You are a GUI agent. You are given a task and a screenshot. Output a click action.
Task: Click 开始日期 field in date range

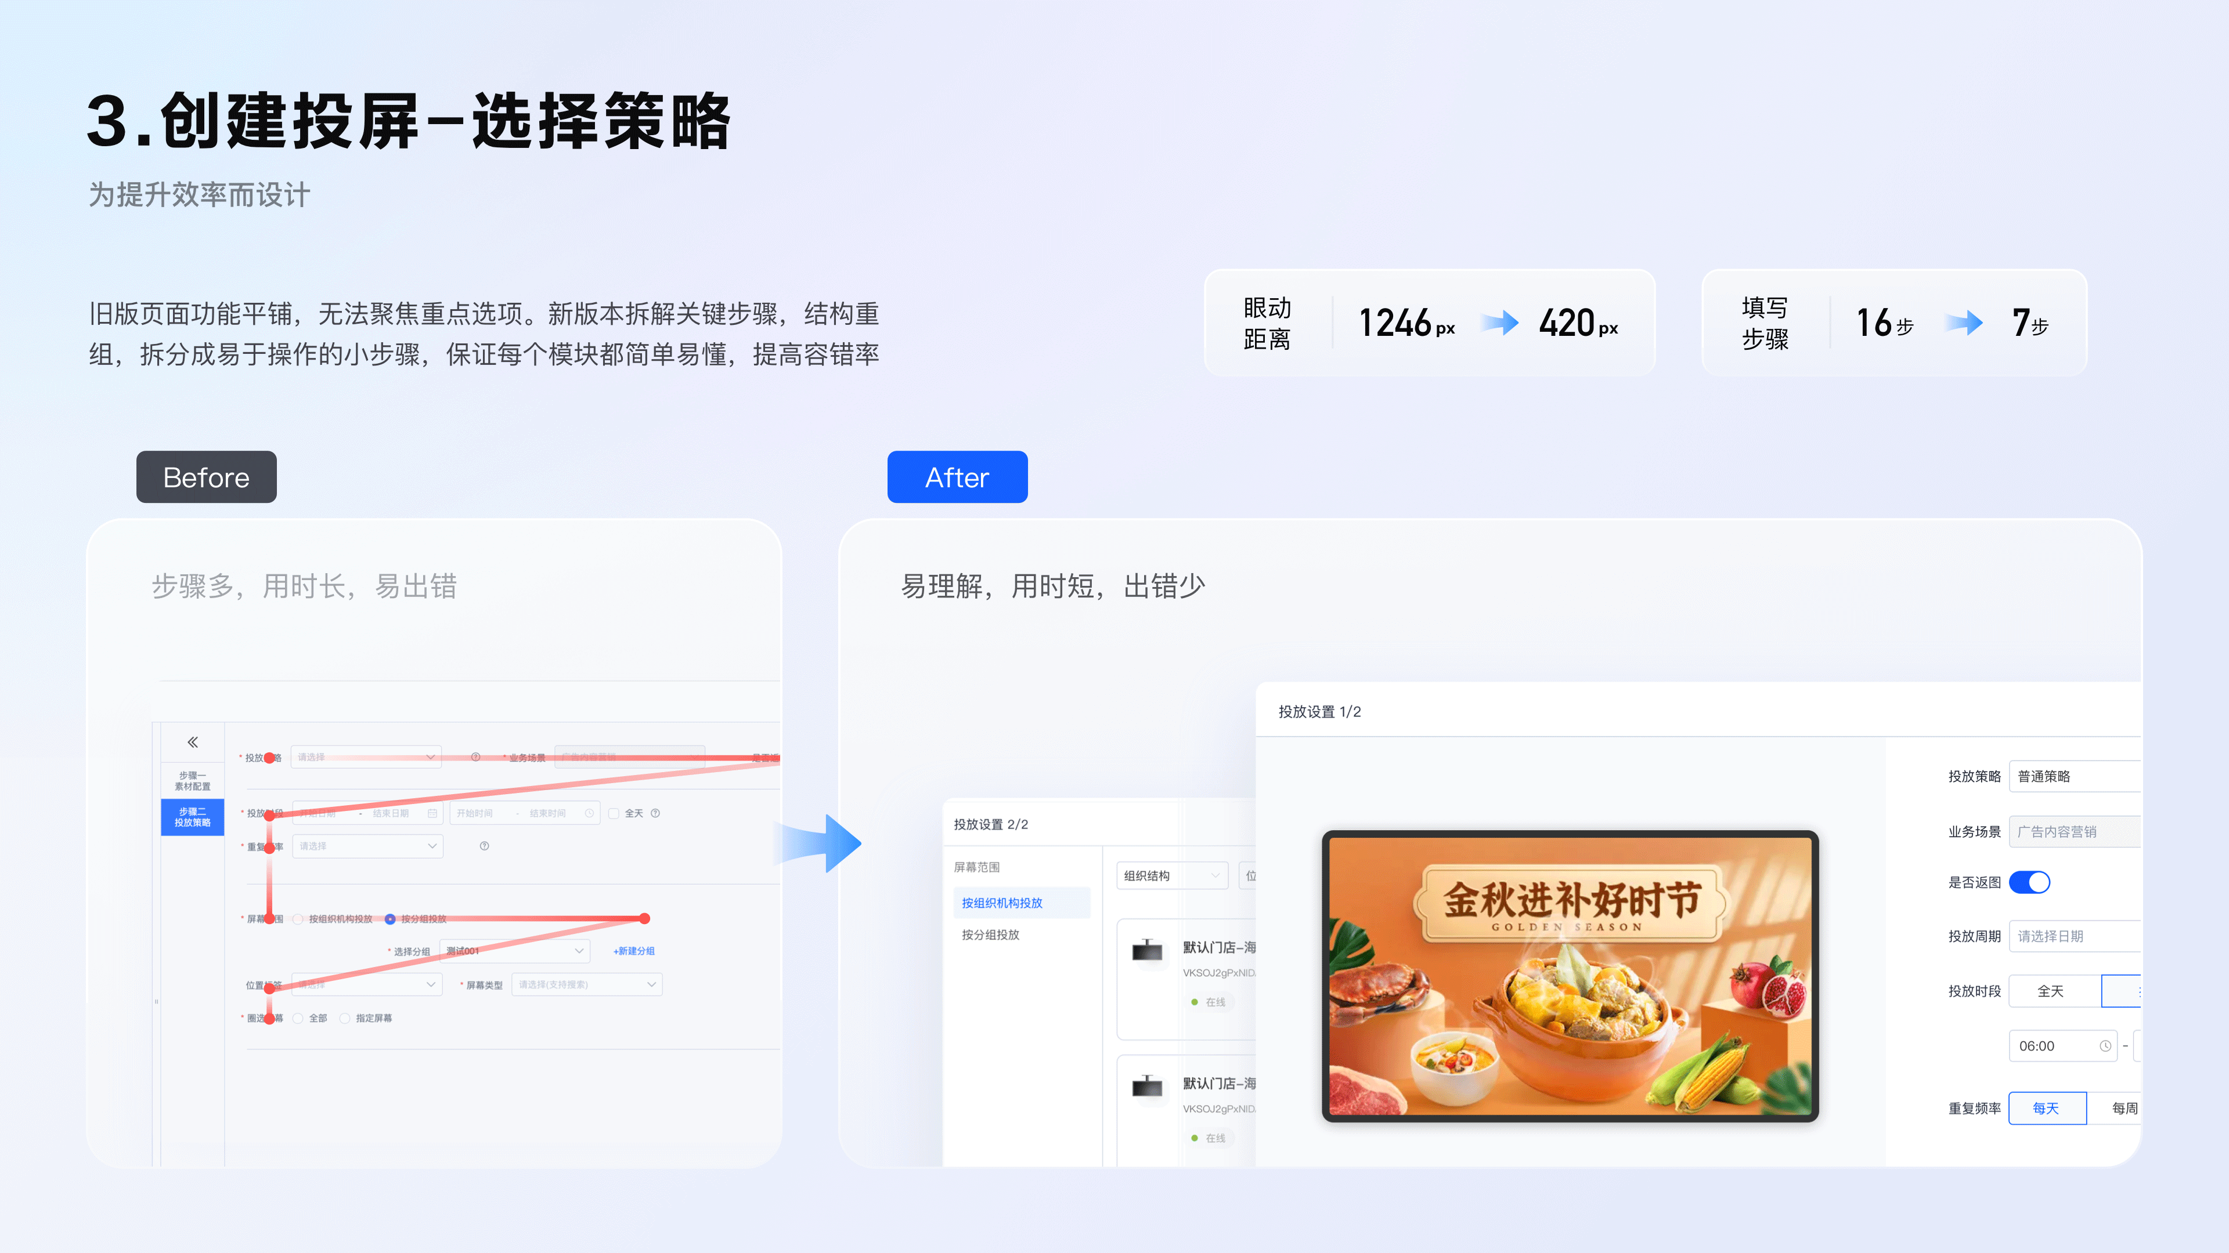pos(319,813)
